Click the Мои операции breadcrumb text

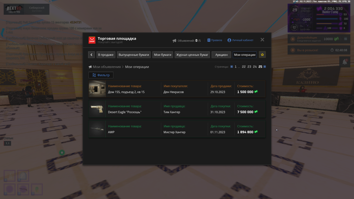[x=137, y=67]
